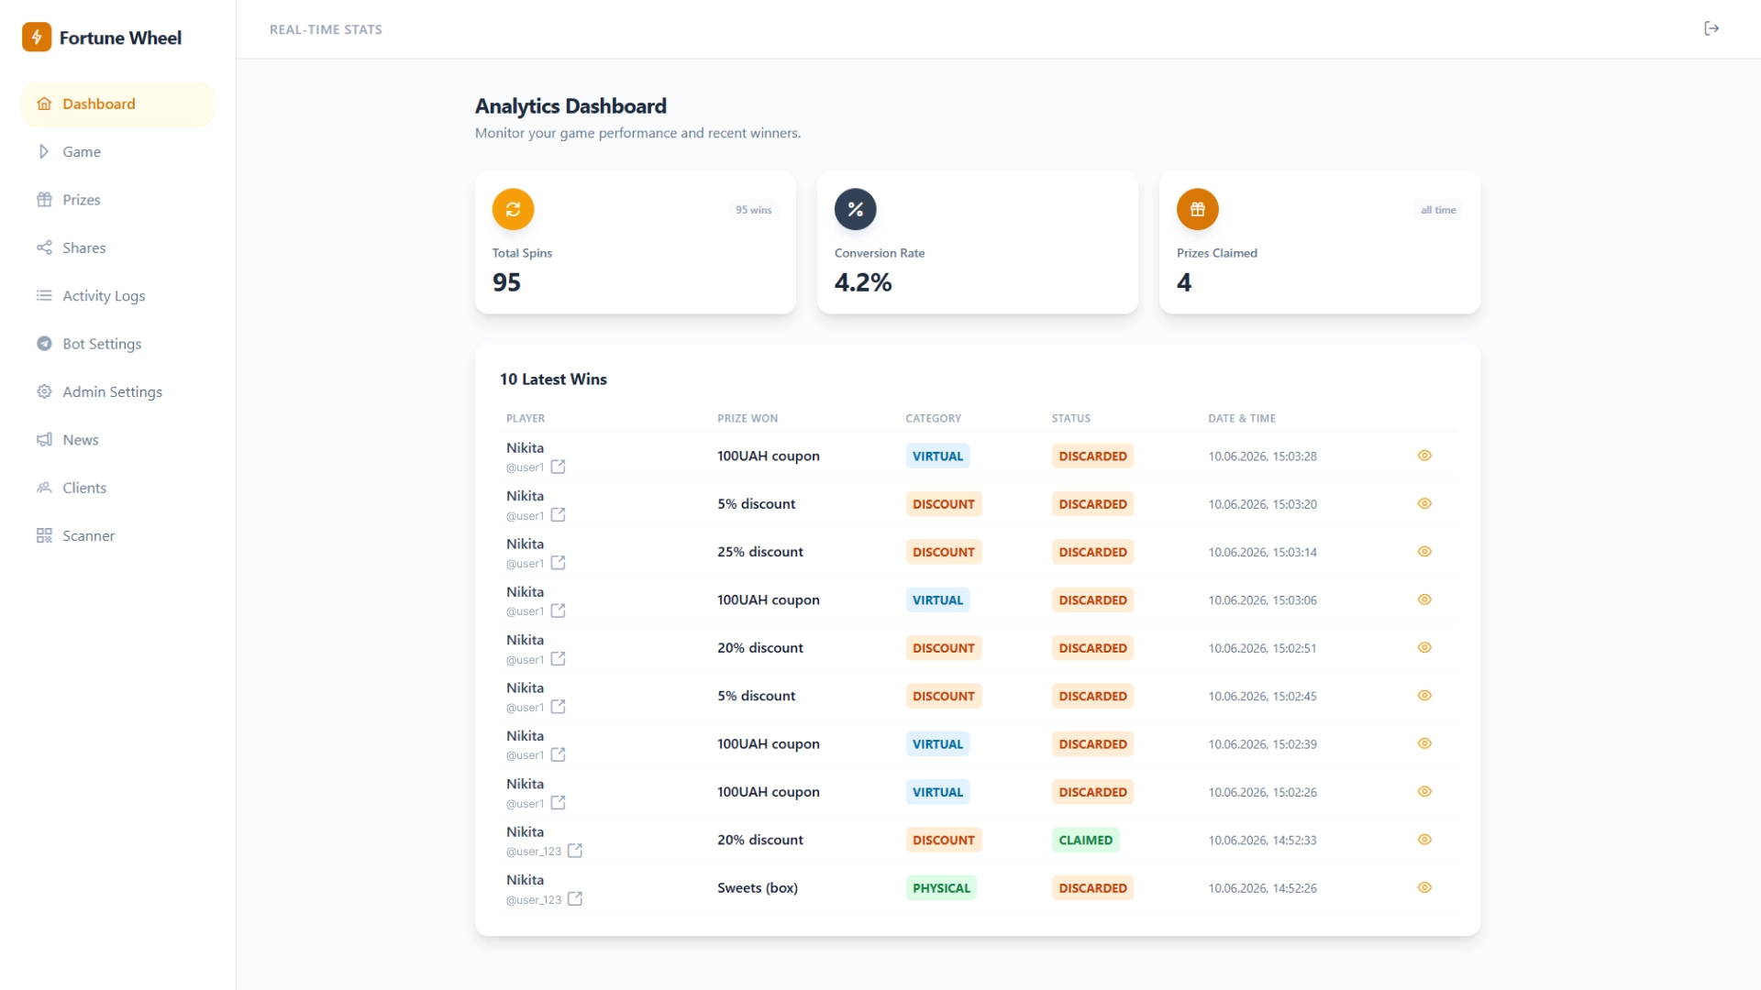Click the logout icon in top bar

1711,28
